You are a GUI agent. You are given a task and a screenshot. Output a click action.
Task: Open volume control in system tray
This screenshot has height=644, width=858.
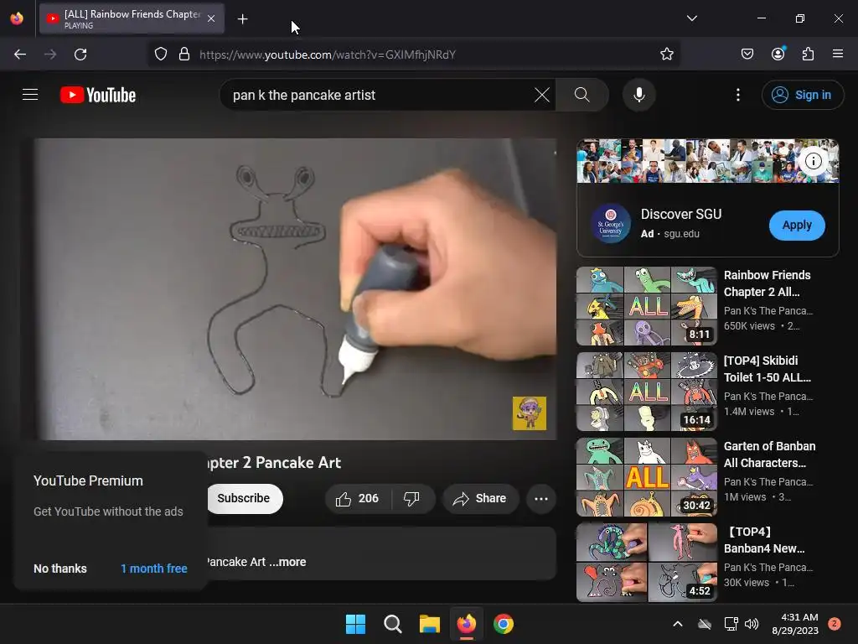coord(752,624)
